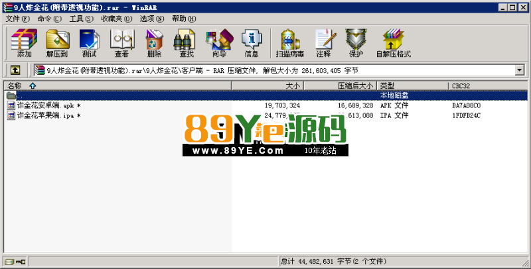Click the CRC32 value 1FDFB24C
531x269 pixels.
[x=467, y=115]
